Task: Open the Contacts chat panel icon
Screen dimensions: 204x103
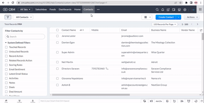Action: click(x=33, y=101)
